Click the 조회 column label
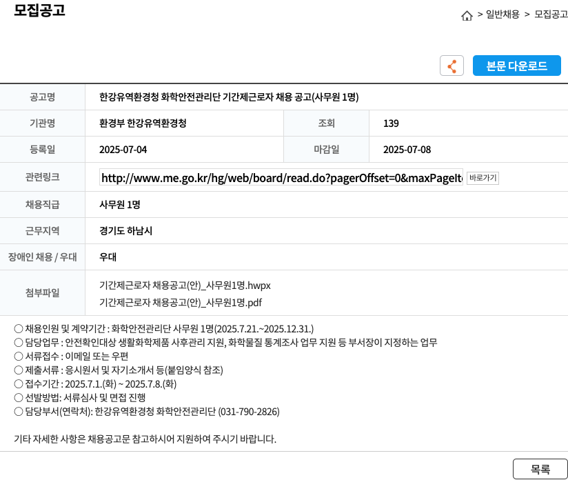The height and width of the screenshot is (480, 568). pos(326,123)
